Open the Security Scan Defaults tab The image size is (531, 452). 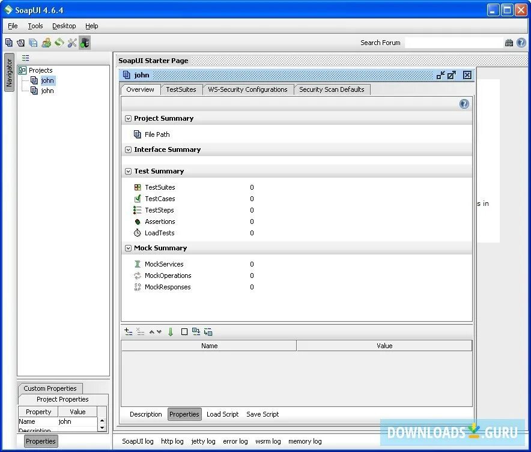[x=332, y=89]
